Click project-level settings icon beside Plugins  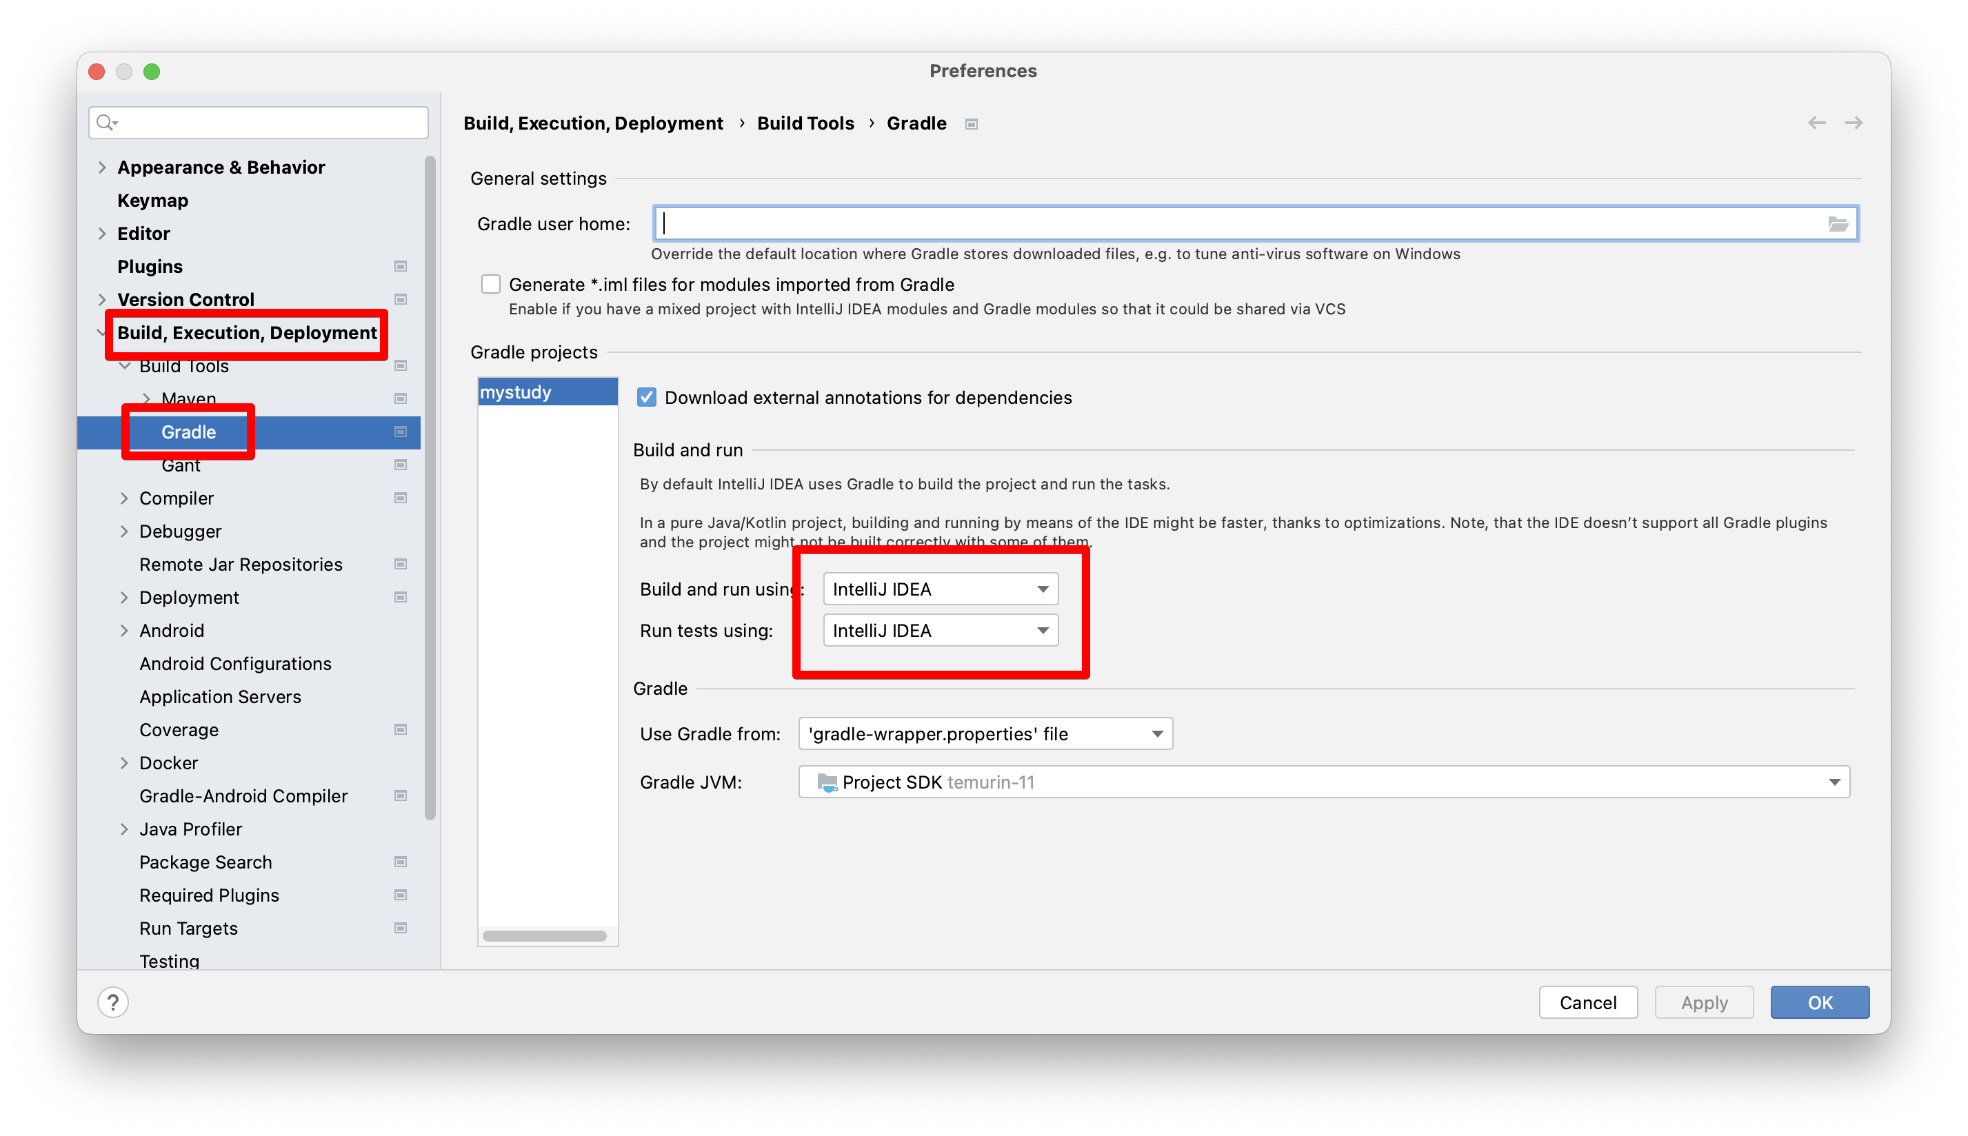(x=401, y=267)
